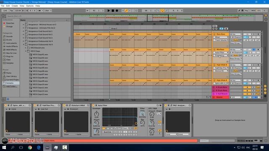Viewport: 269px width, 151px height.
Task: Open the MIDI map mode
Action: pos(253,10)
